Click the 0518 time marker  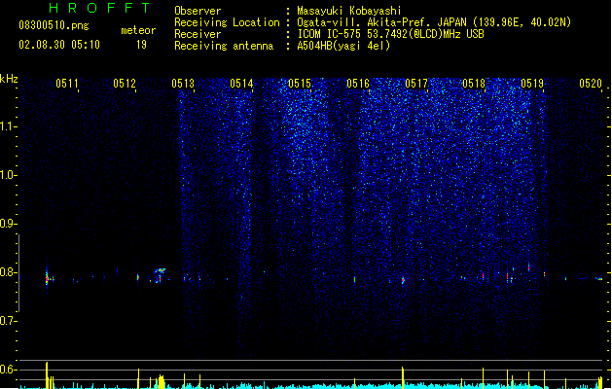(x=474, y=84)
